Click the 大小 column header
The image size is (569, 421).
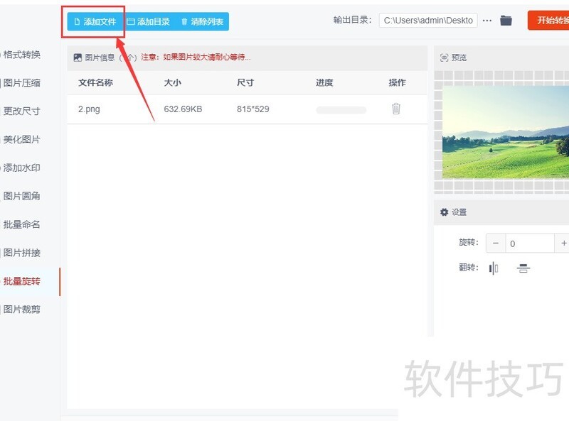click(173, 82)
